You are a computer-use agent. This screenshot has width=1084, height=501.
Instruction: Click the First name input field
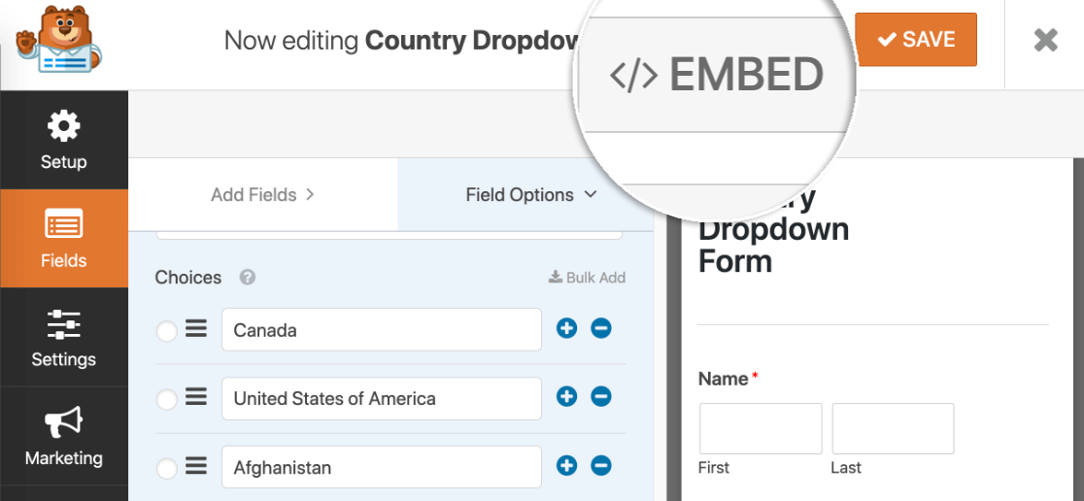[x=761, y=428]
